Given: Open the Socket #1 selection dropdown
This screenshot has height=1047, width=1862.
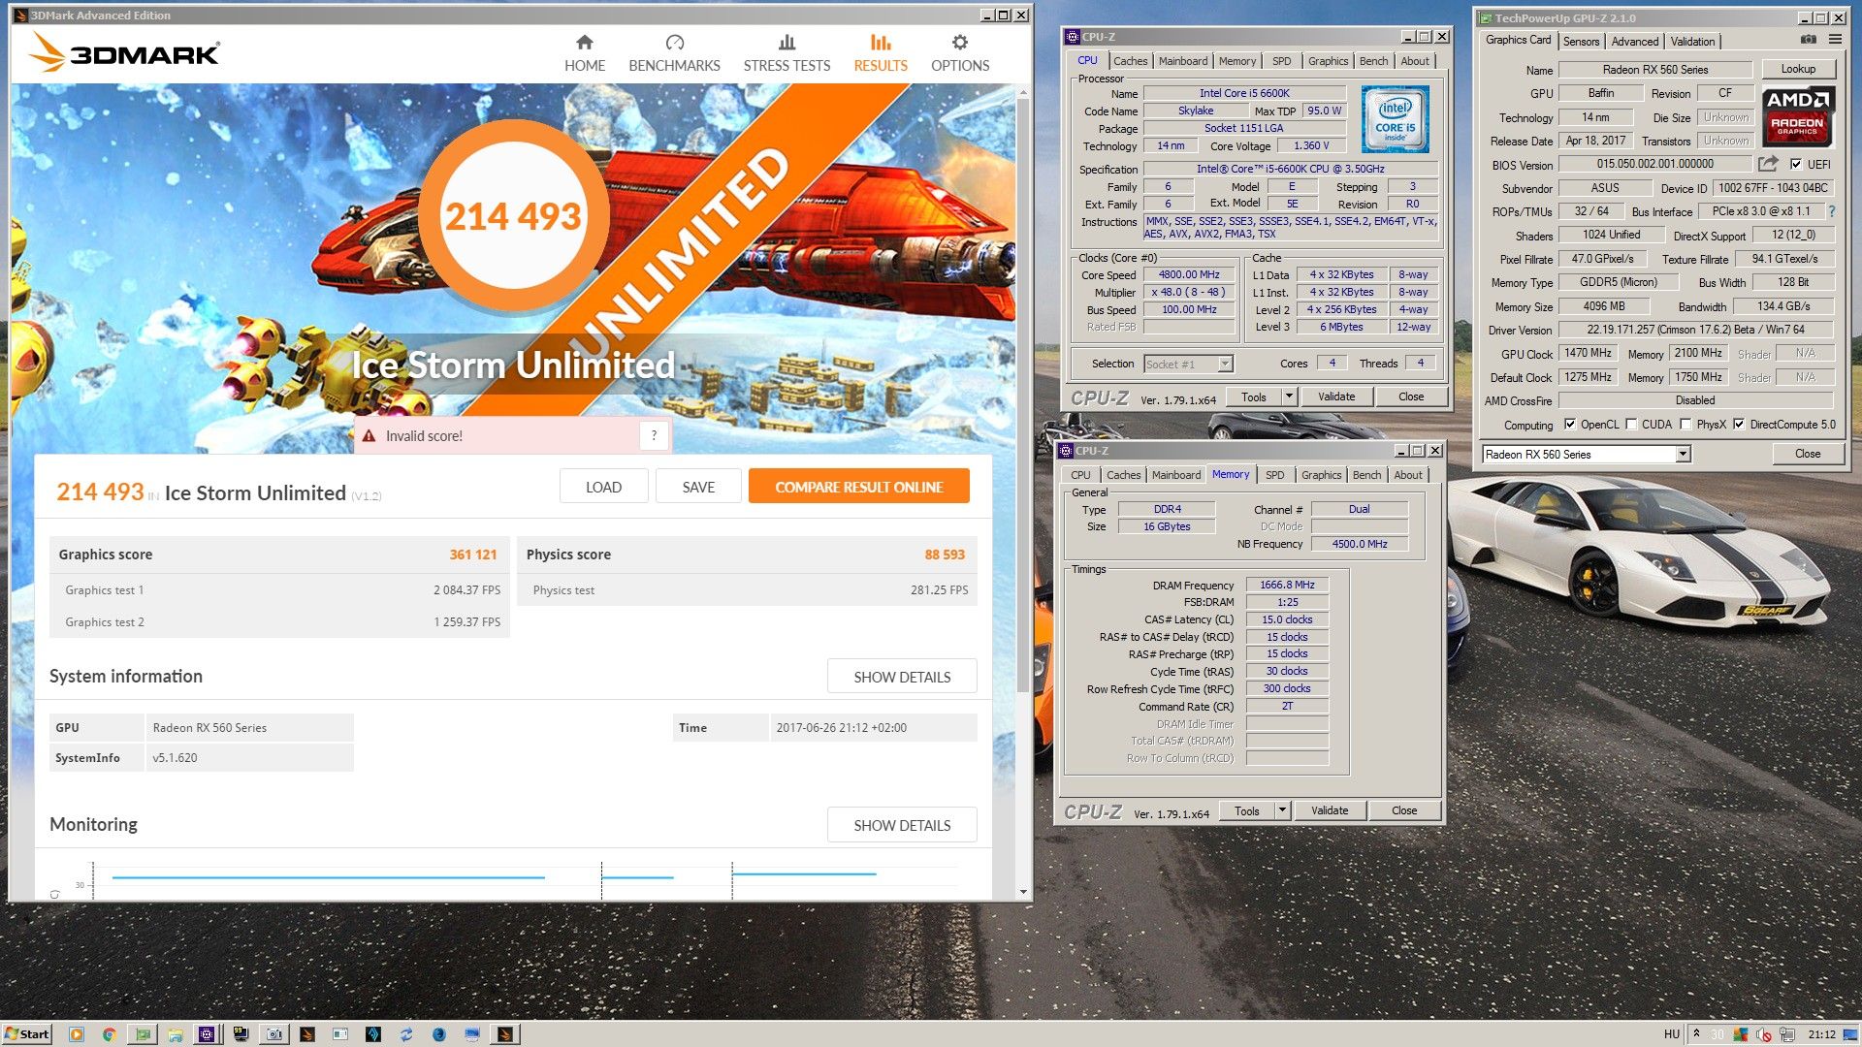Looking at the screenshot, I should click(x=1225, y=364).
